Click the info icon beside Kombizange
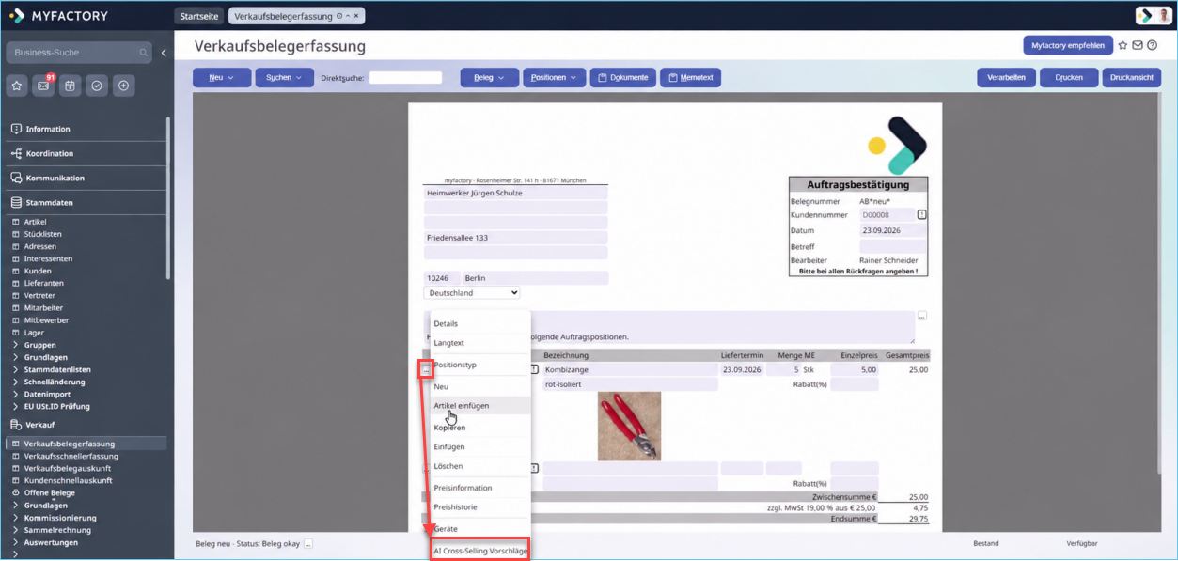1178x561 pixels. [535, 370]
